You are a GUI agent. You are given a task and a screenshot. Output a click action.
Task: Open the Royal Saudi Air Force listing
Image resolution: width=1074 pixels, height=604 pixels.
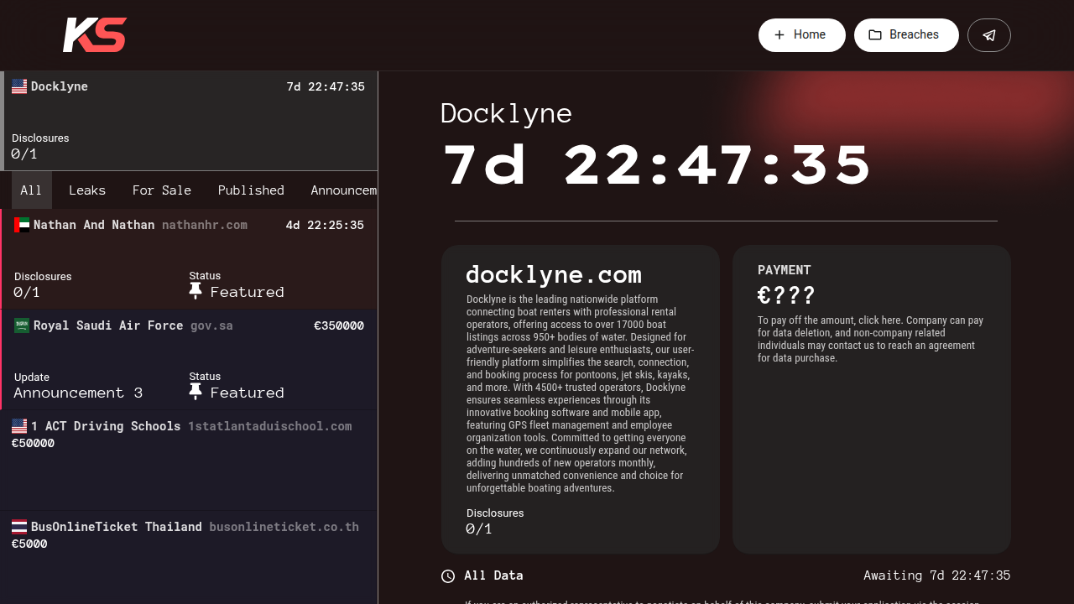point(190,360)
